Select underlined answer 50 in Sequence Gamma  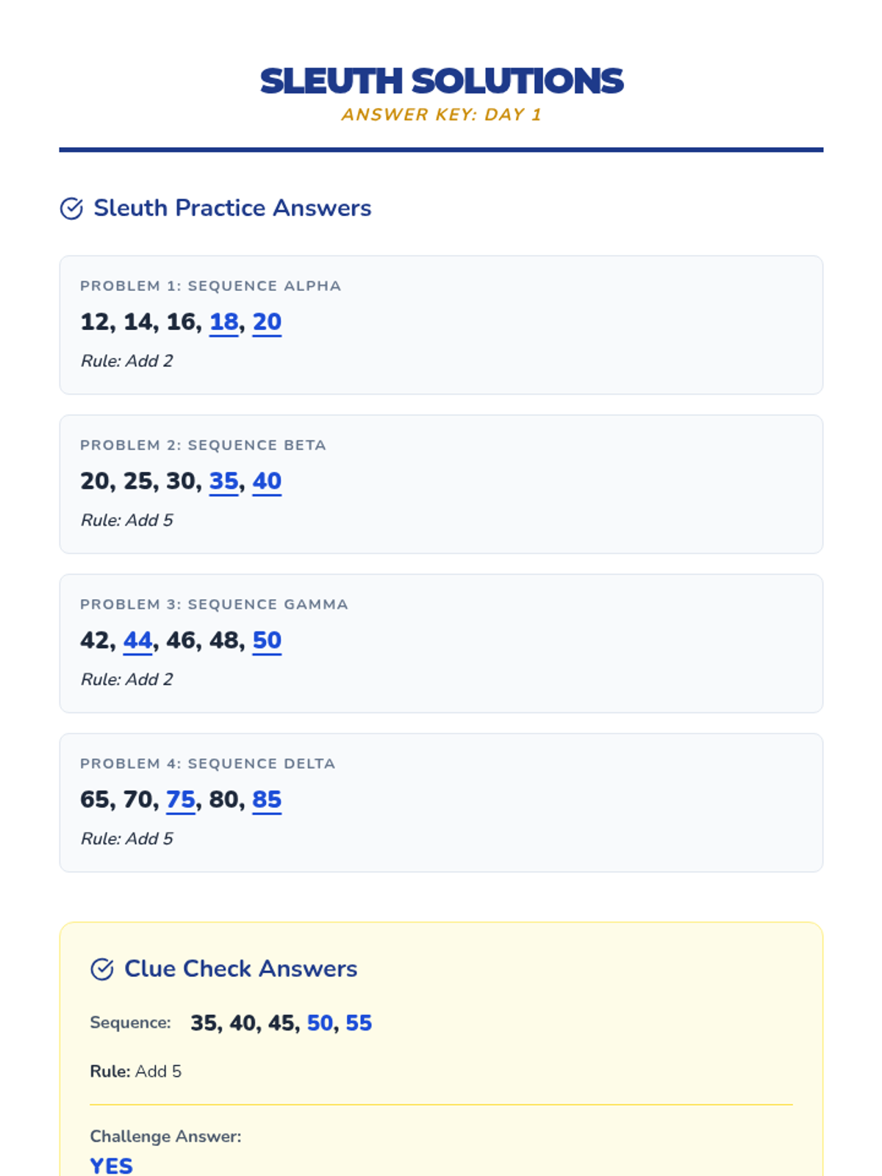267,641
